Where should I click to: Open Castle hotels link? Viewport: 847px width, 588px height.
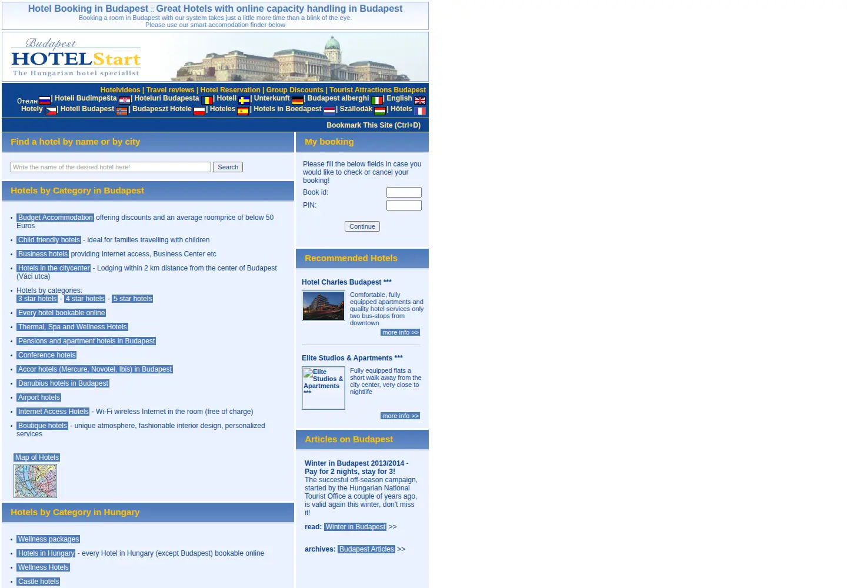38,582
